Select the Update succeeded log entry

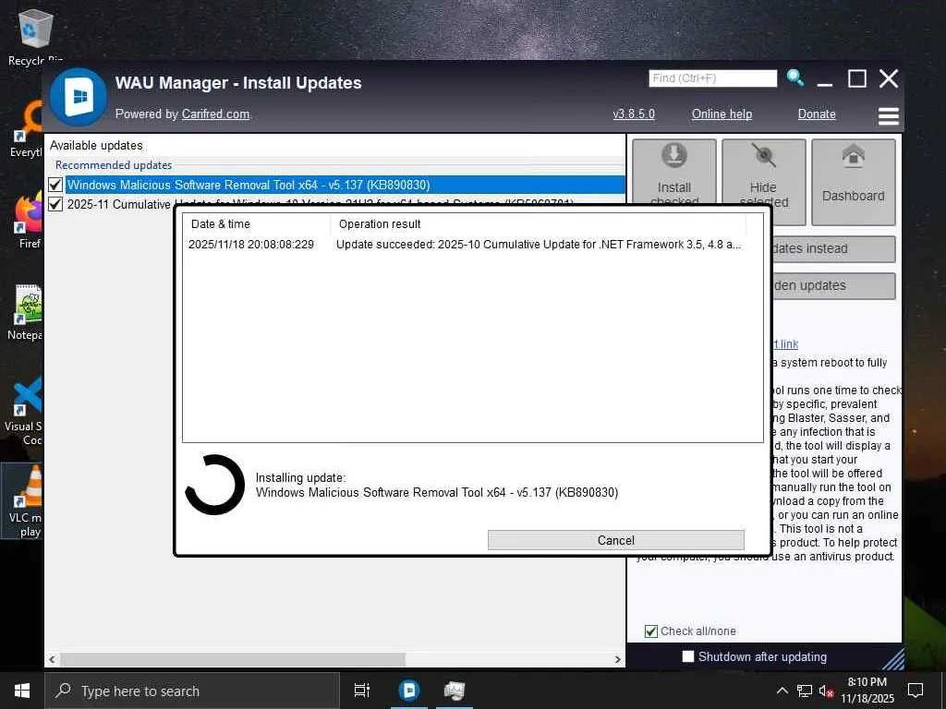tap(465, 244)
